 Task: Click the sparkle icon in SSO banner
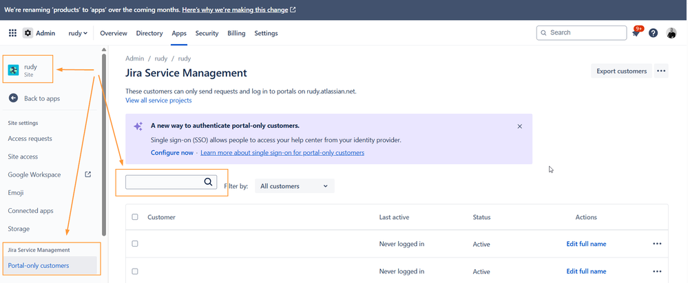[x=138, y=126]
